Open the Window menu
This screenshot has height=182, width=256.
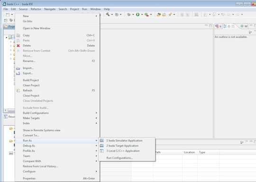95,9
